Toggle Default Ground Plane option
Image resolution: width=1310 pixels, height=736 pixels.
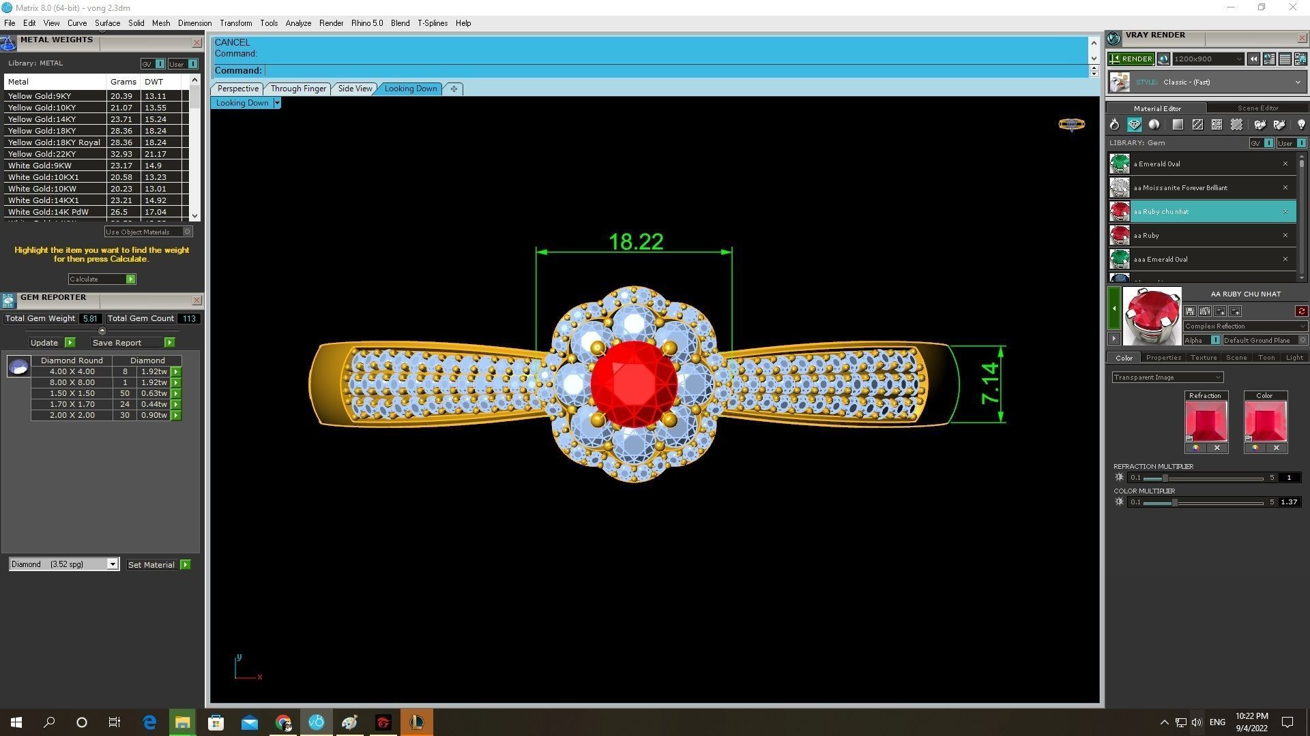click(x=1264, y=340)
